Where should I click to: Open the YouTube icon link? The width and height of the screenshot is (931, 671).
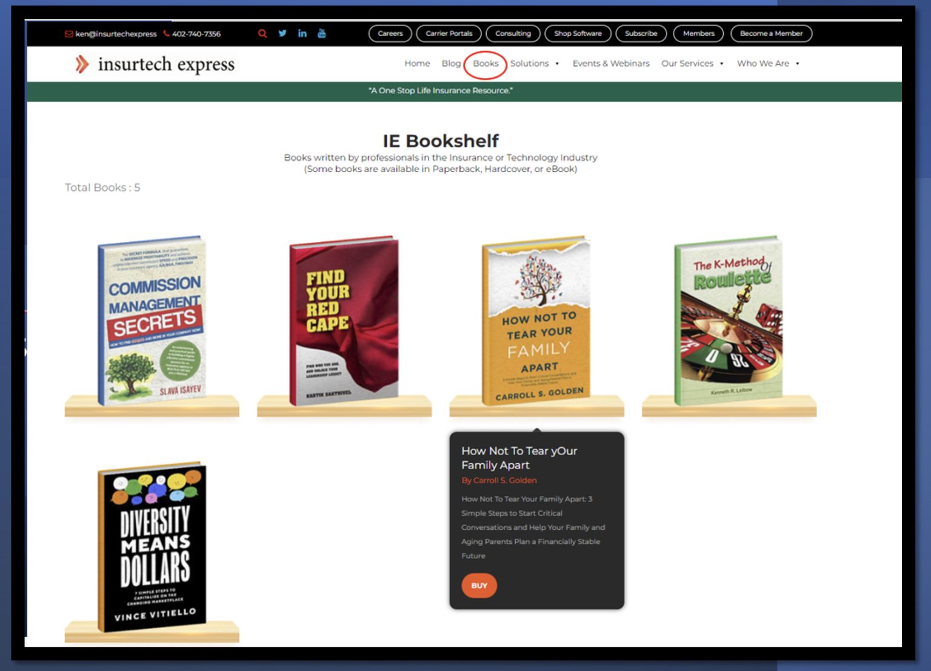(x=322, y=33)
